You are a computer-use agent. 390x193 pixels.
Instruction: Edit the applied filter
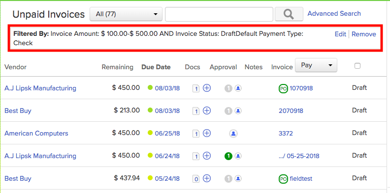tap(340, 34)
